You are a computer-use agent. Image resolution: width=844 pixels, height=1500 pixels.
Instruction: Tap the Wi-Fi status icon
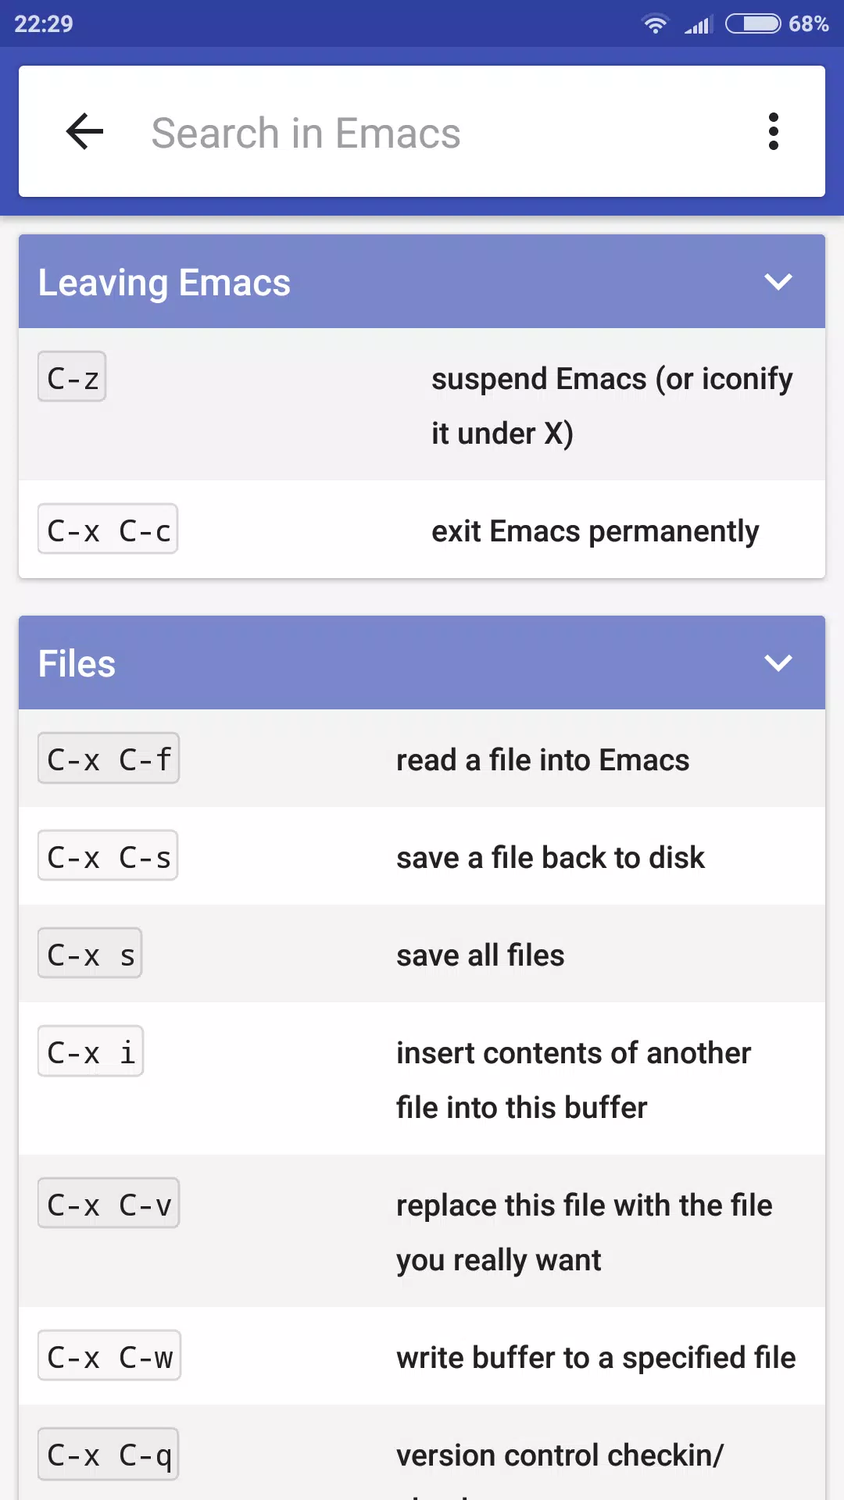click(655, 23)
